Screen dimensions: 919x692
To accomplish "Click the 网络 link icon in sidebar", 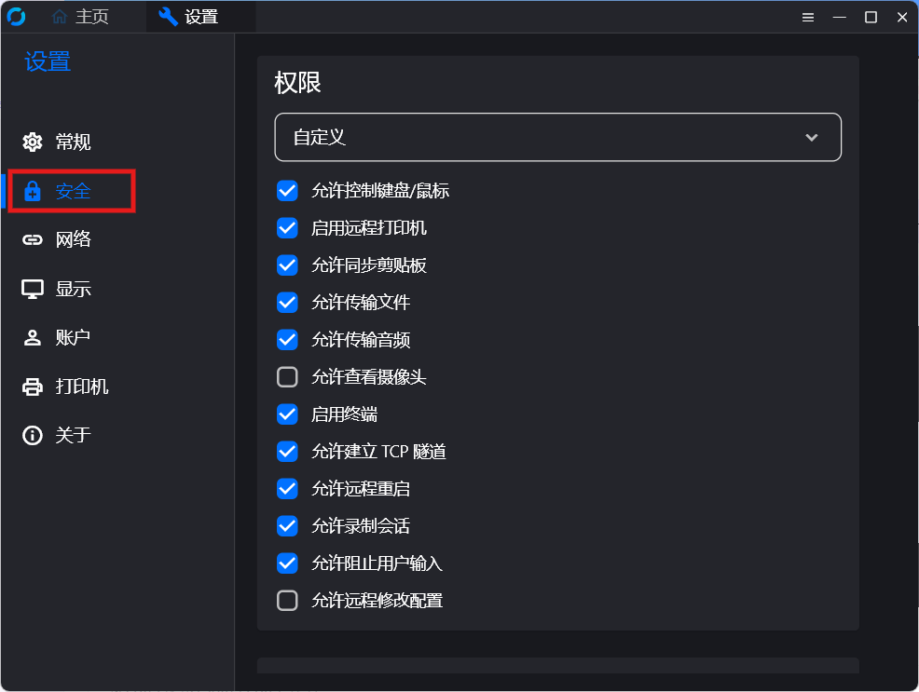I will tap(32, 239).
